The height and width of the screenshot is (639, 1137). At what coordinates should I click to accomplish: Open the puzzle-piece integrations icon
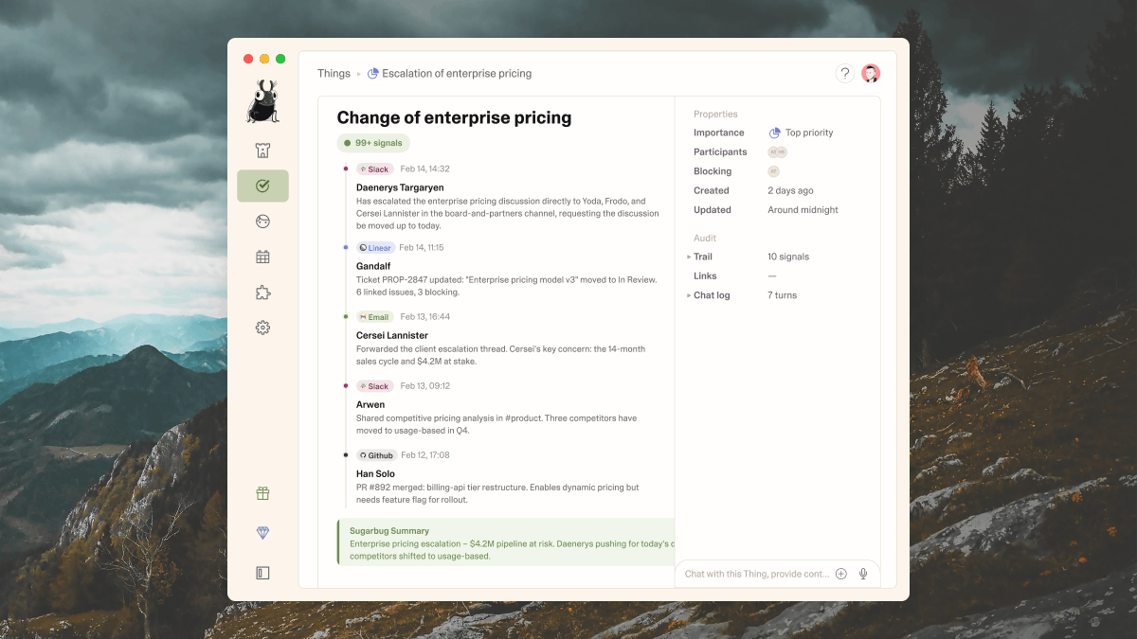click(x=262, y=293)
